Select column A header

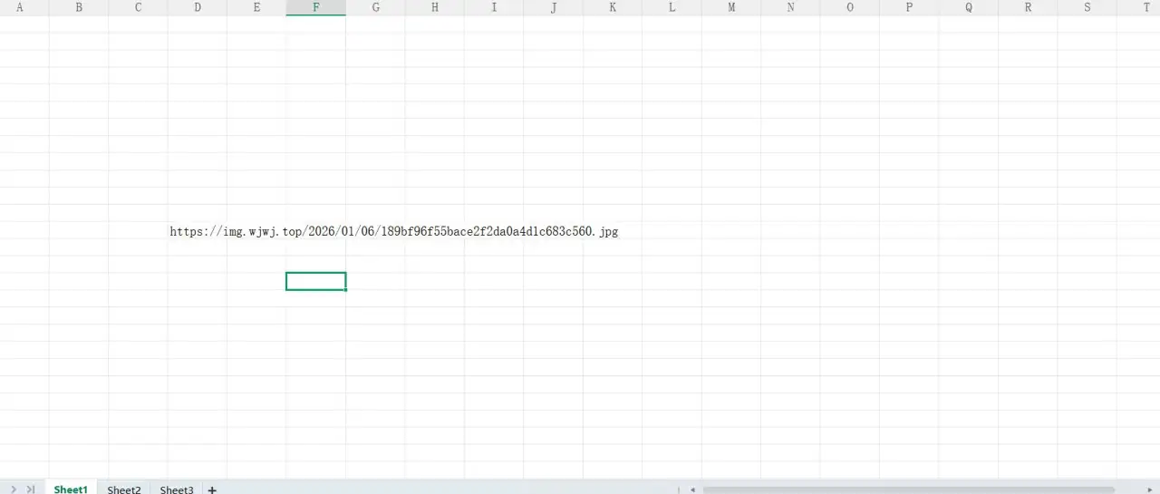coord(20,7)
